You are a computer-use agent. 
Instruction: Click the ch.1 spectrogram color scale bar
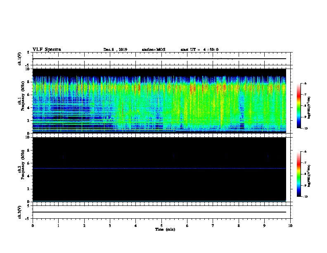299,106
